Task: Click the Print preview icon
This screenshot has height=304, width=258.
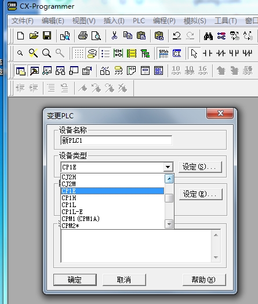Action: click(x=96, y=36)
